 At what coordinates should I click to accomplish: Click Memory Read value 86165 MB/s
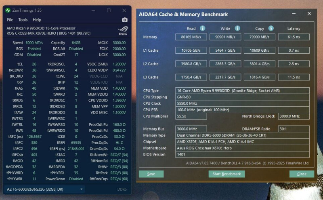point(191,37)
